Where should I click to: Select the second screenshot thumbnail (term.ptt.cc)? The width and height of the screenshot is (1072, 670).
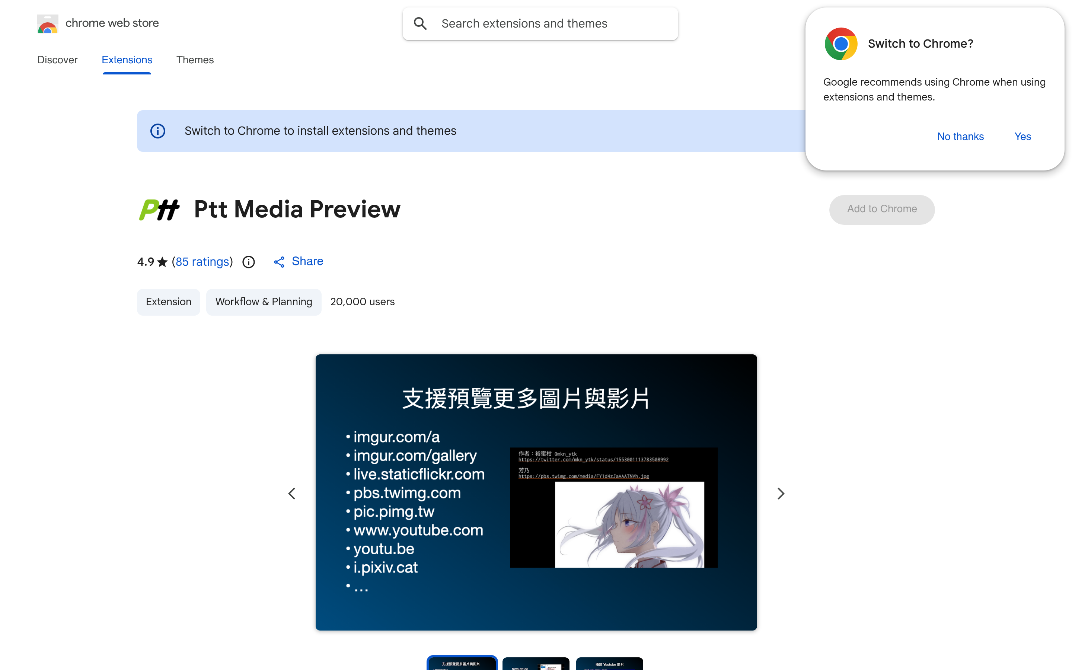coord(536,663)
